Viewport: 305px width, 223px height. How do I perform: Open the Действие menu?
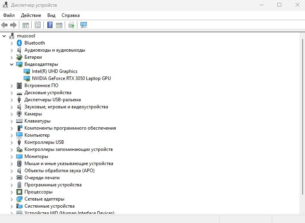pos(31,15)
